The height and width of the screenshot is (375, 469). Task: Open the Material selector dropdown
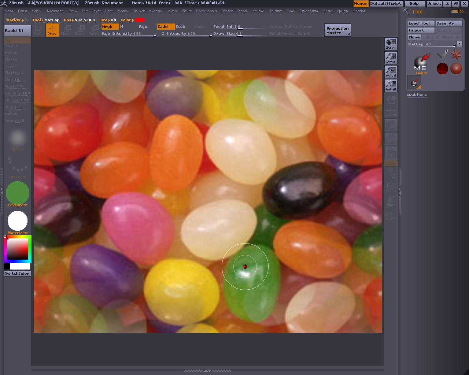(17, 233)
